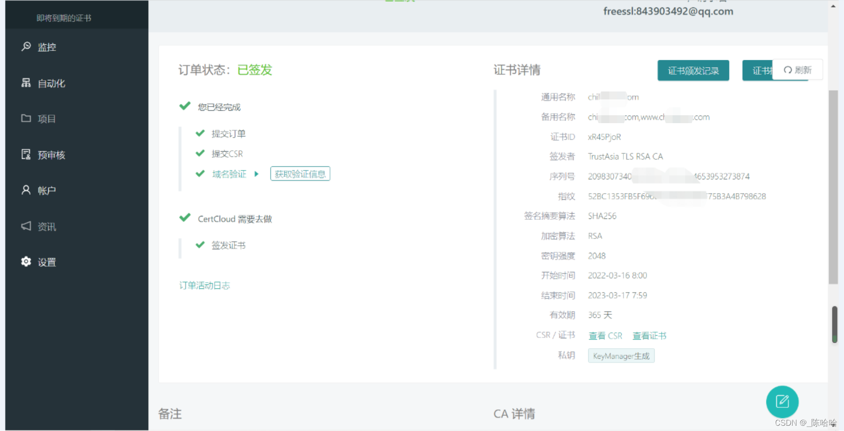Click the certificate ID xR45PjoR

(x=604, y=137)
